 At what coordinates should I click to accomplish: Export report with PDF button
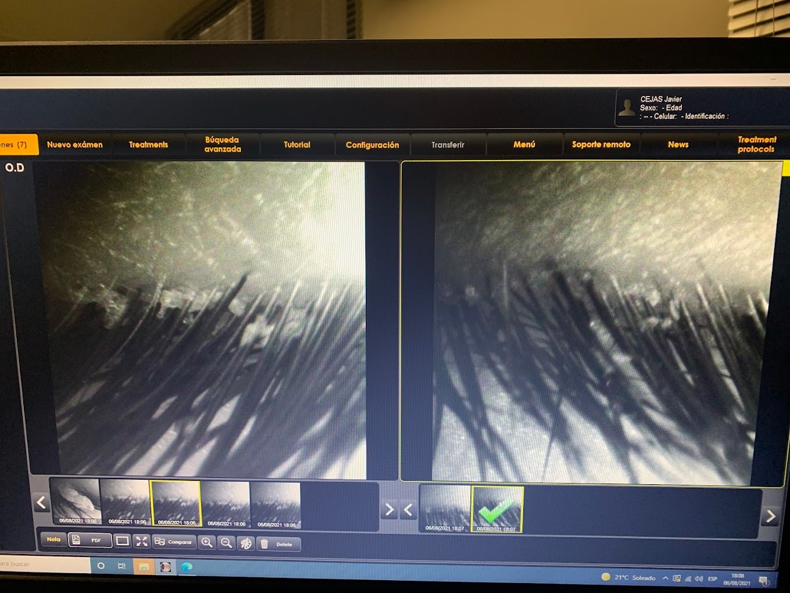[x=89, y=540]
